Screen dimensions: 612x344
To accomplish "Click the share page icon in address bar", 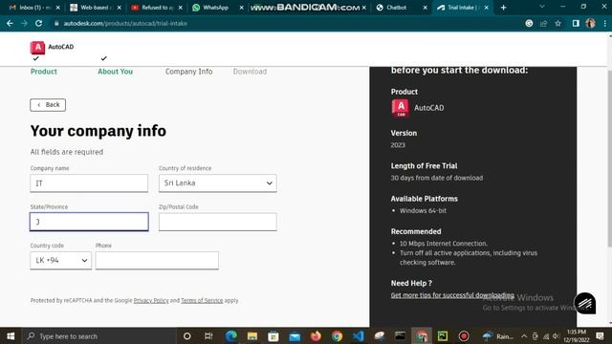I will tap(543, 23).
